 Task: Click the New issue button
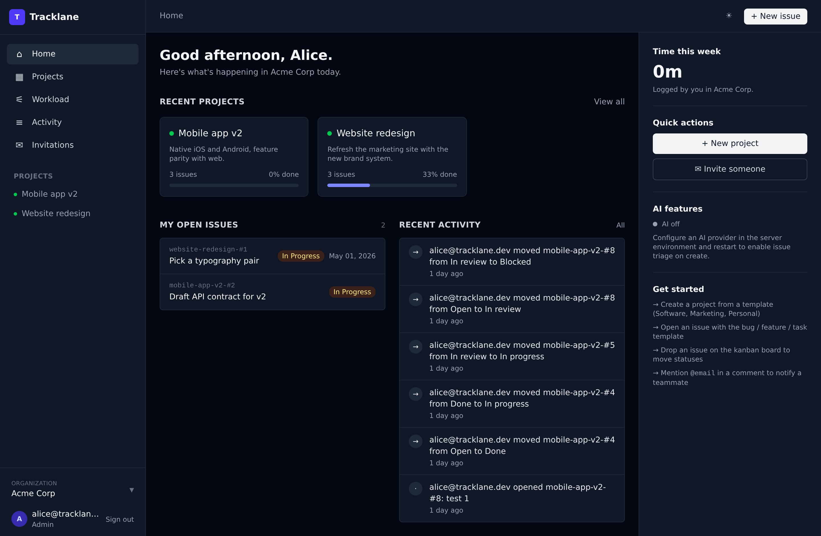(x=775, y=16)
